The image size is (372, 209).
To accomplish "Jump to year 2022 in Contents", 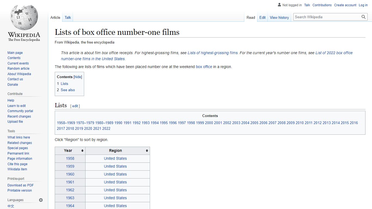I will point(106,129).
